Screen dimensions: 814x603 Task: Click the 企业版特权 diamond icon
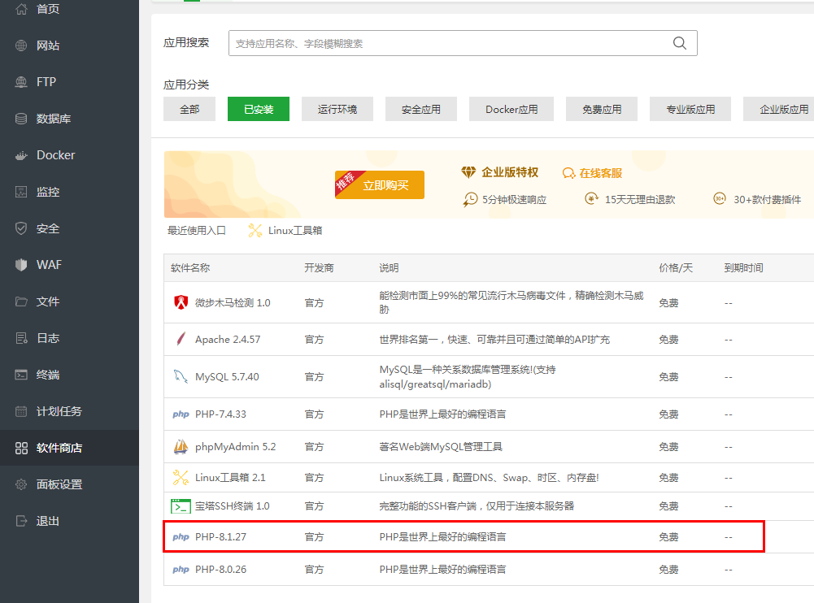click(x=468, y=172)
